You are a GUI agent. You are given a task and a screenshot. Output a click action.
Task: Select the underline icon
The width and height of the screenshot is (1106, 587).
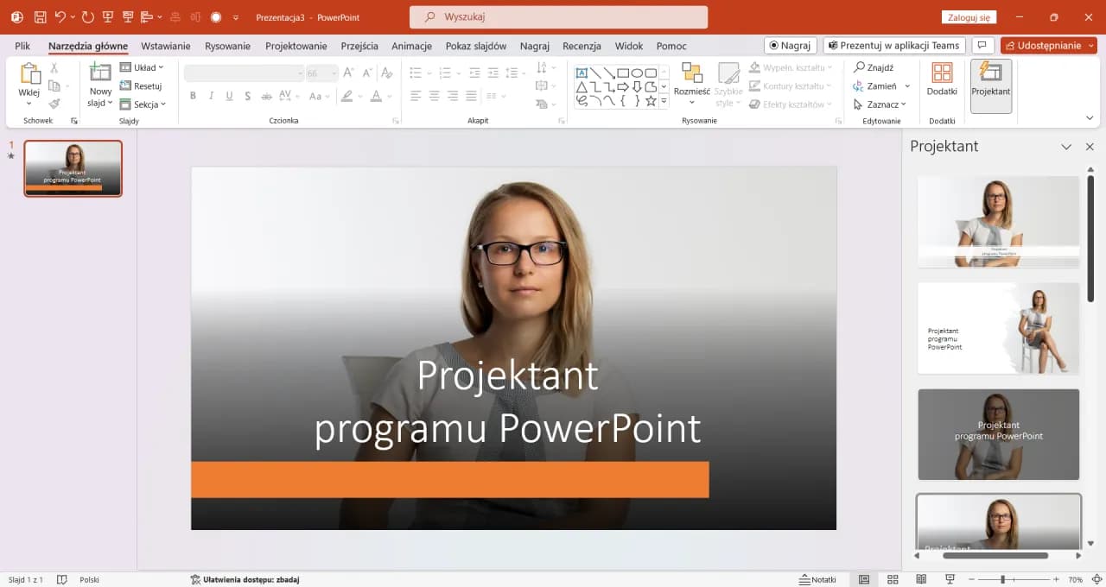pyautogui.click(x=228, y=96)
